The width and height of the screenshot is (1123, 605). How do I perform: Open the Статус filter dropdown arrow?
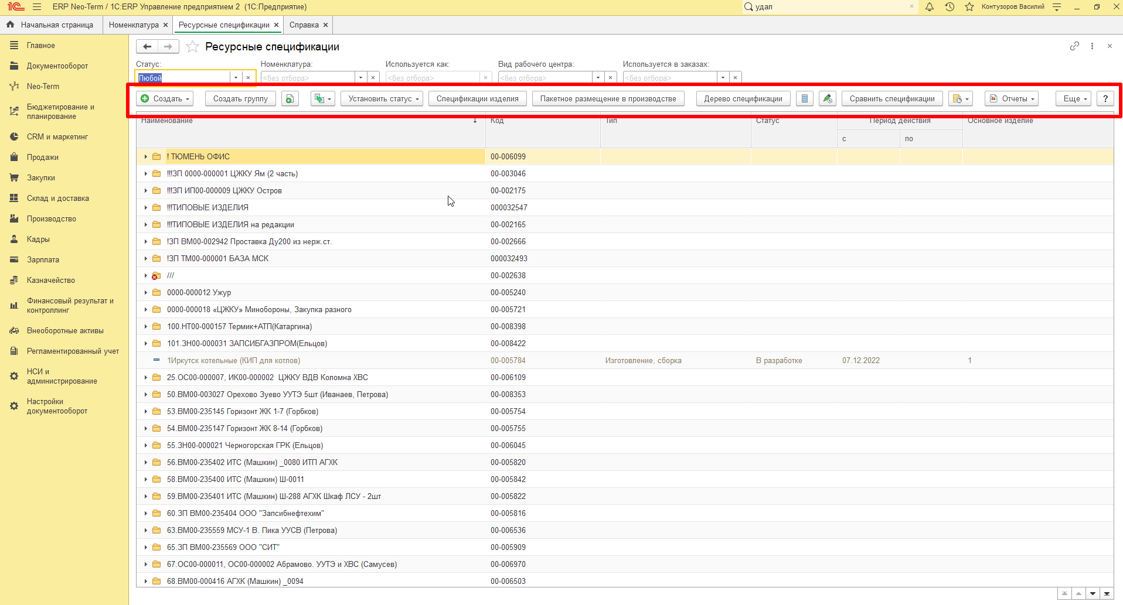pyautogui.click(x=236, y=78)
